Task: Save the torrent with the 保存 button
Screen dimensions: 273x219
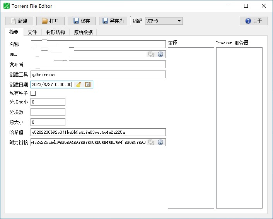Action: pyautogui.click(x=82, y=21)
